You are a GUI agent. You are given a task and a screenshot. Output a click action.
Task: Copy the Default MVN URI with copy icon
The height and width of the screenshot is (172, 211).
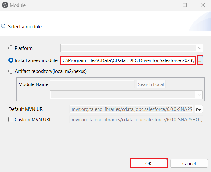[x=199, y=109]
